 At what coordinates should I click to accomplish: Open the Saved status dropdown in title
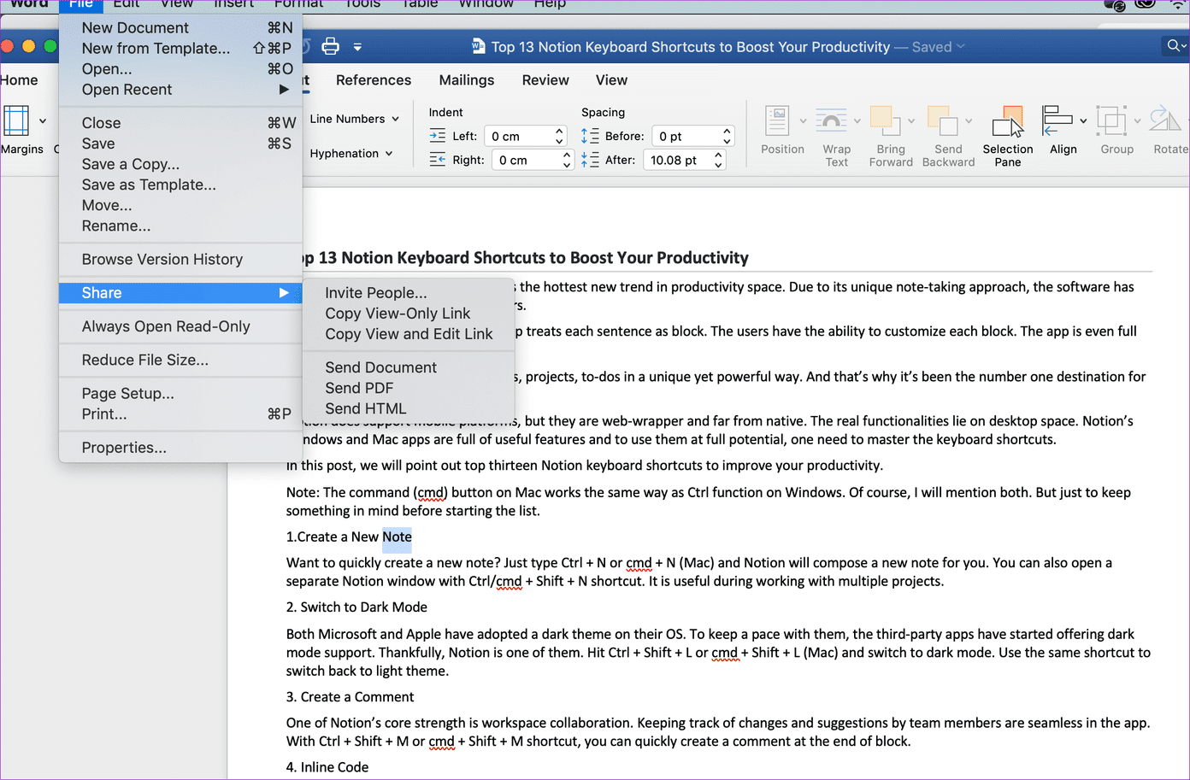click(x=961, y=47)
